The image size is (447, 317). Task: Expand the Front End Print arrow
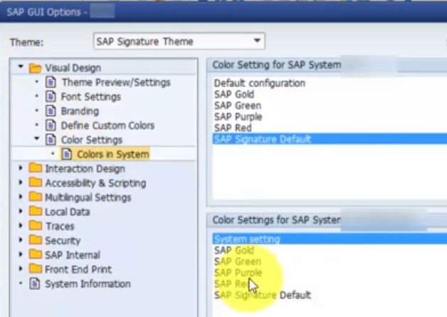click(21, 269)
